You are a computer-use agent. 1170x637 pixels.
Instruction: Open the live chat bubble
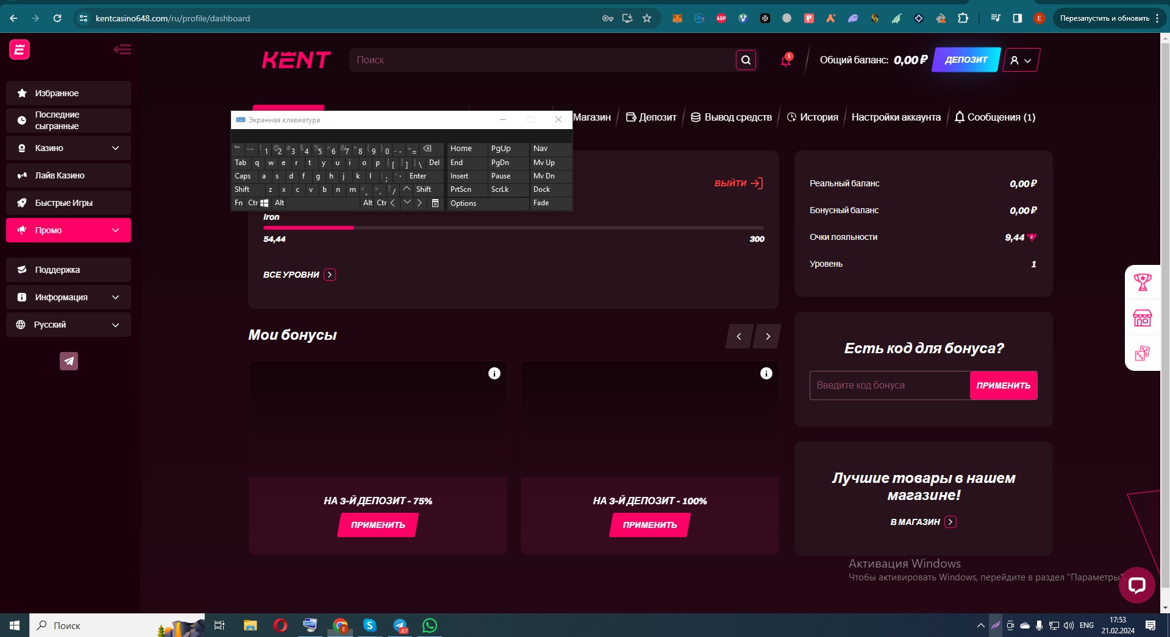tap(1136, 585)
